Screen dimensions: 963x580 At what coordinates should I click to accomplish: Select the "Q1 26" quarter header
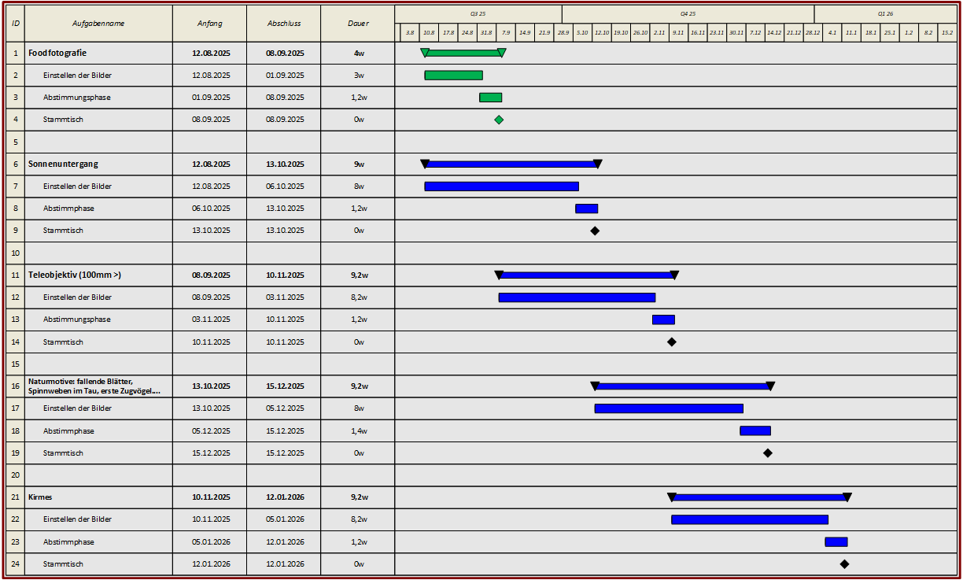click(885, 14)
